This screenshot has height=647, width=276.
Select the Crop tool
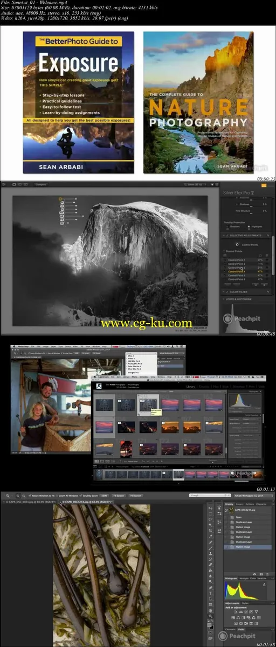(210, 531)
